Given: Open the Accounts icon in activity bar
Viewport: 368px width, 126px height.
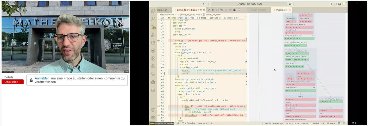Looking at the screenshot, I should [153, 110].
